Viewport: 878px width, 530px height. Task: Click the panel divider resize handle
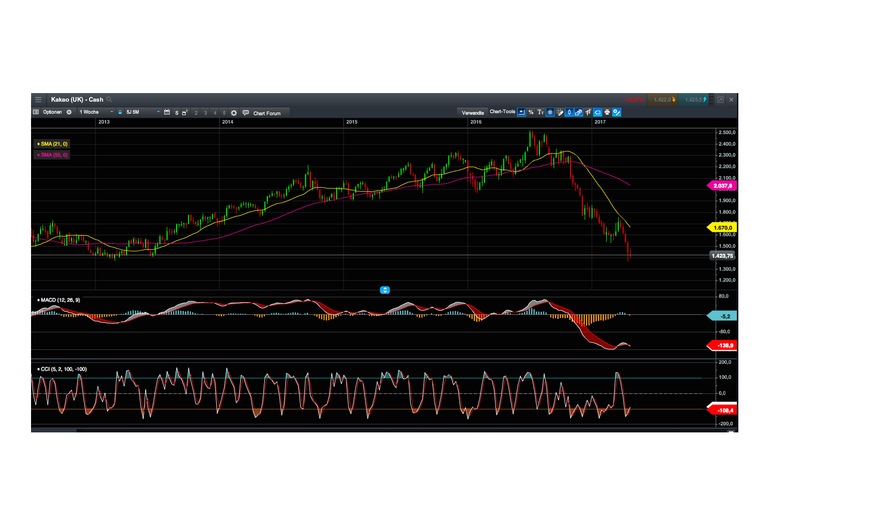(x=384, y=290)
